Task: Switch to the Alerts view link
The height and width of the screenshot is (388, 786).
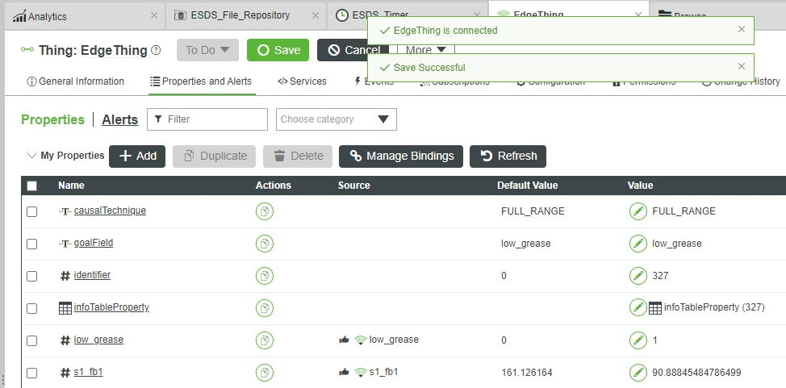Action: pos(119,120)
